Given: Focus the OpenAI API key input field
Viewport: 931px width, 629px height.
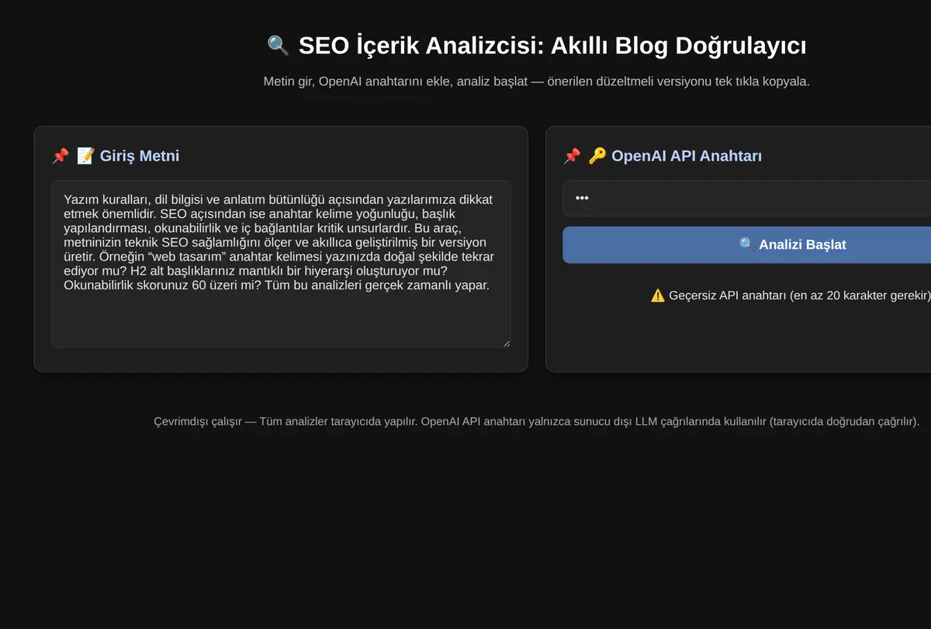Looking at the screenshot, I should [746, 199].
